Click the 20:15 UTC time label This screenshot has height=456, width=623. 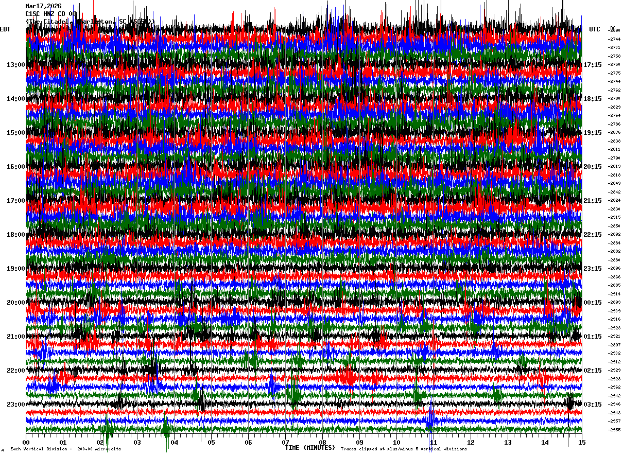click(x=593, y=167)
